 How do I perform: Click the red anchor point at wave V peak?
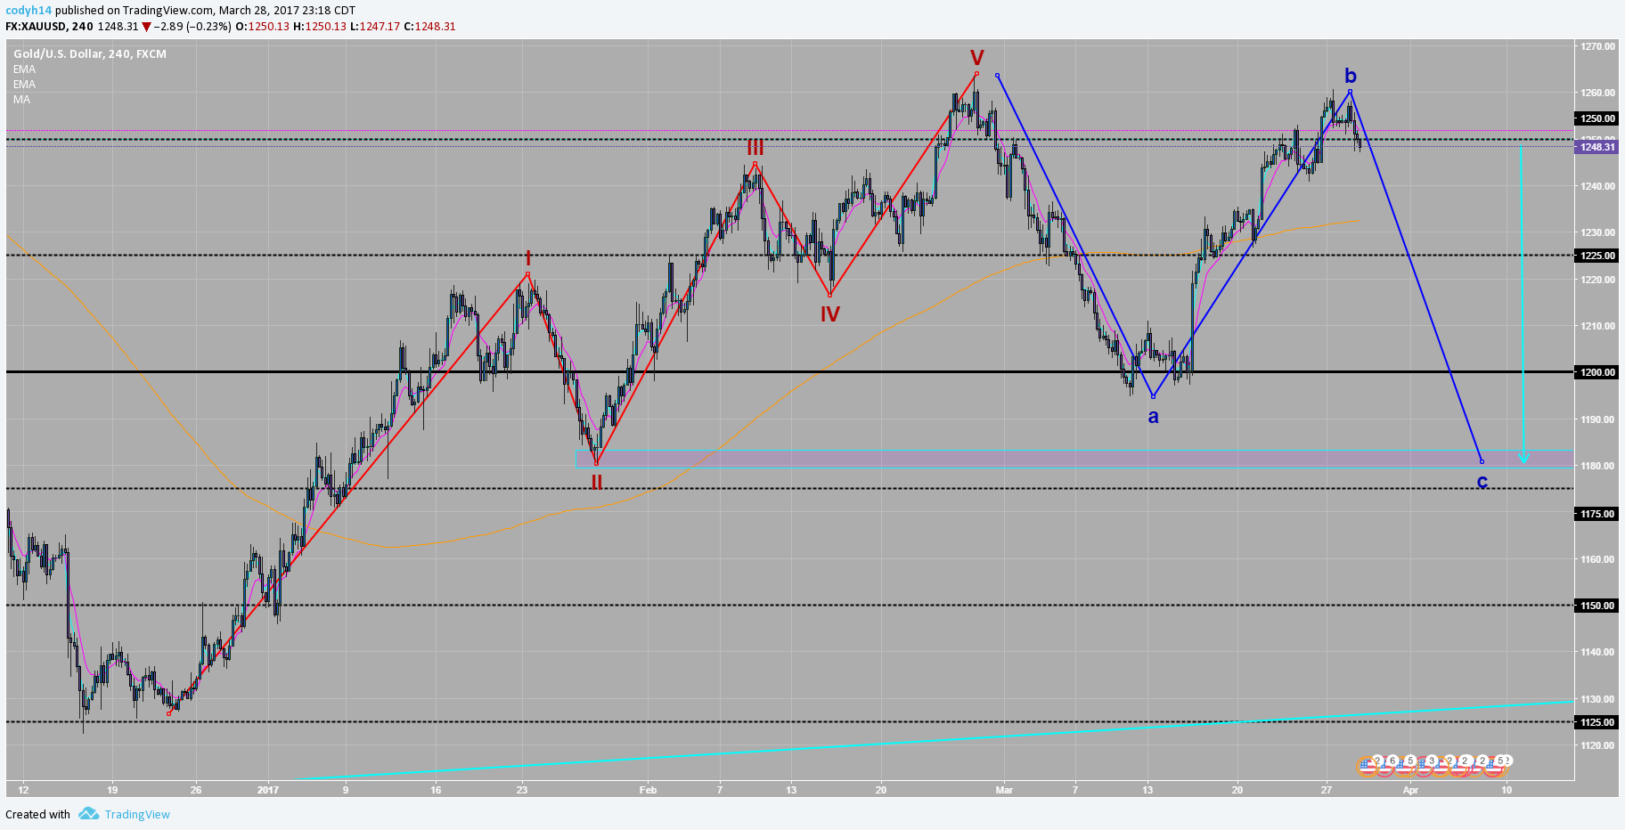tap(976, 73)
